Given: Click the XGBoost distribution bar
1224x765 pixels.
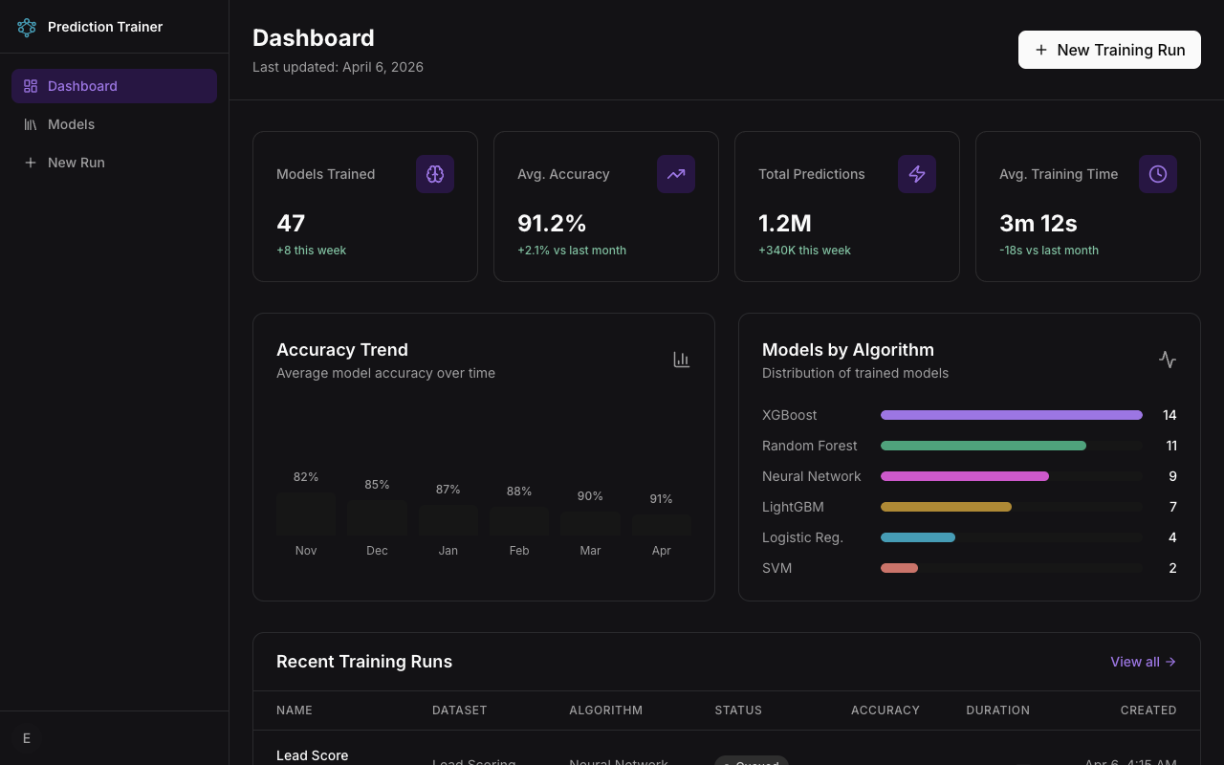Looking at the screenshot, I should tap(1011, 414).
